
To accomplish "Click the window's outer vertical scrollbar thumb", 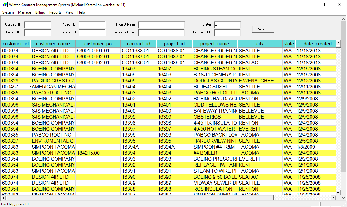I will pos(343,97).
